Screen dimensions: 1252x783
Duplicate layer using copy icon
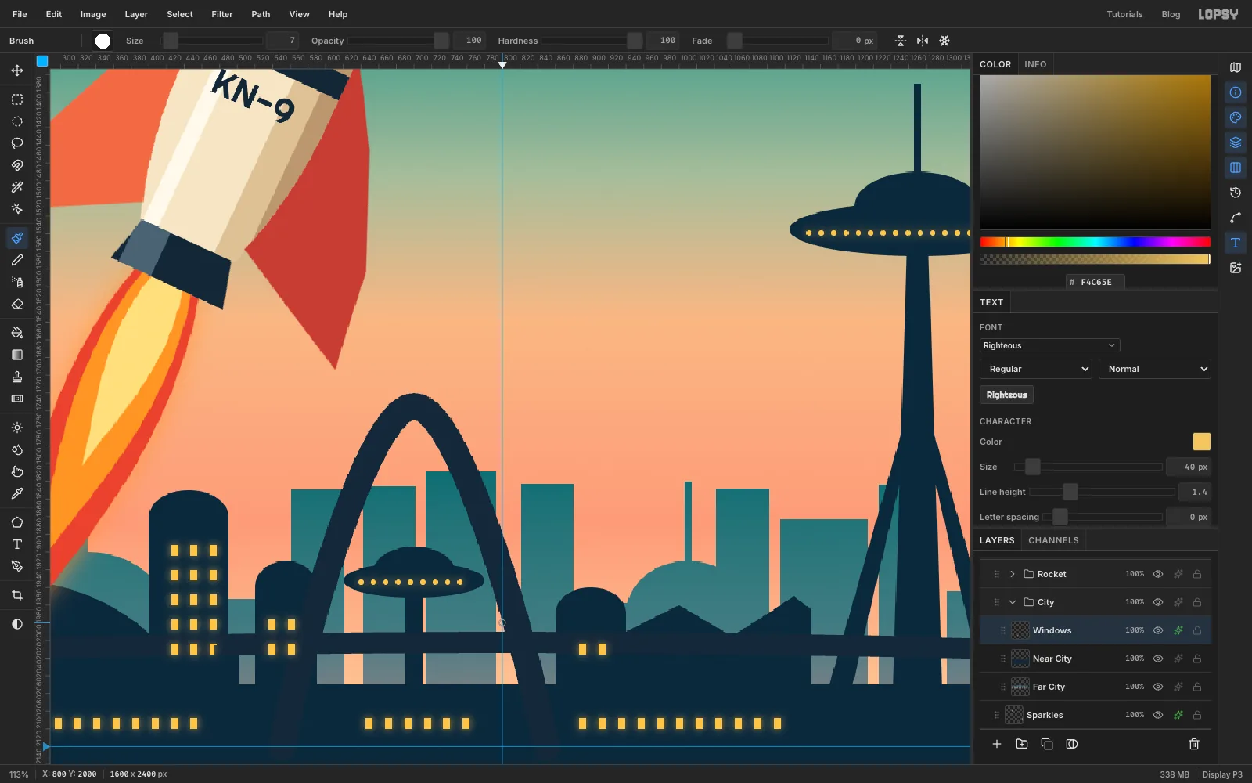click(1047, 744)
